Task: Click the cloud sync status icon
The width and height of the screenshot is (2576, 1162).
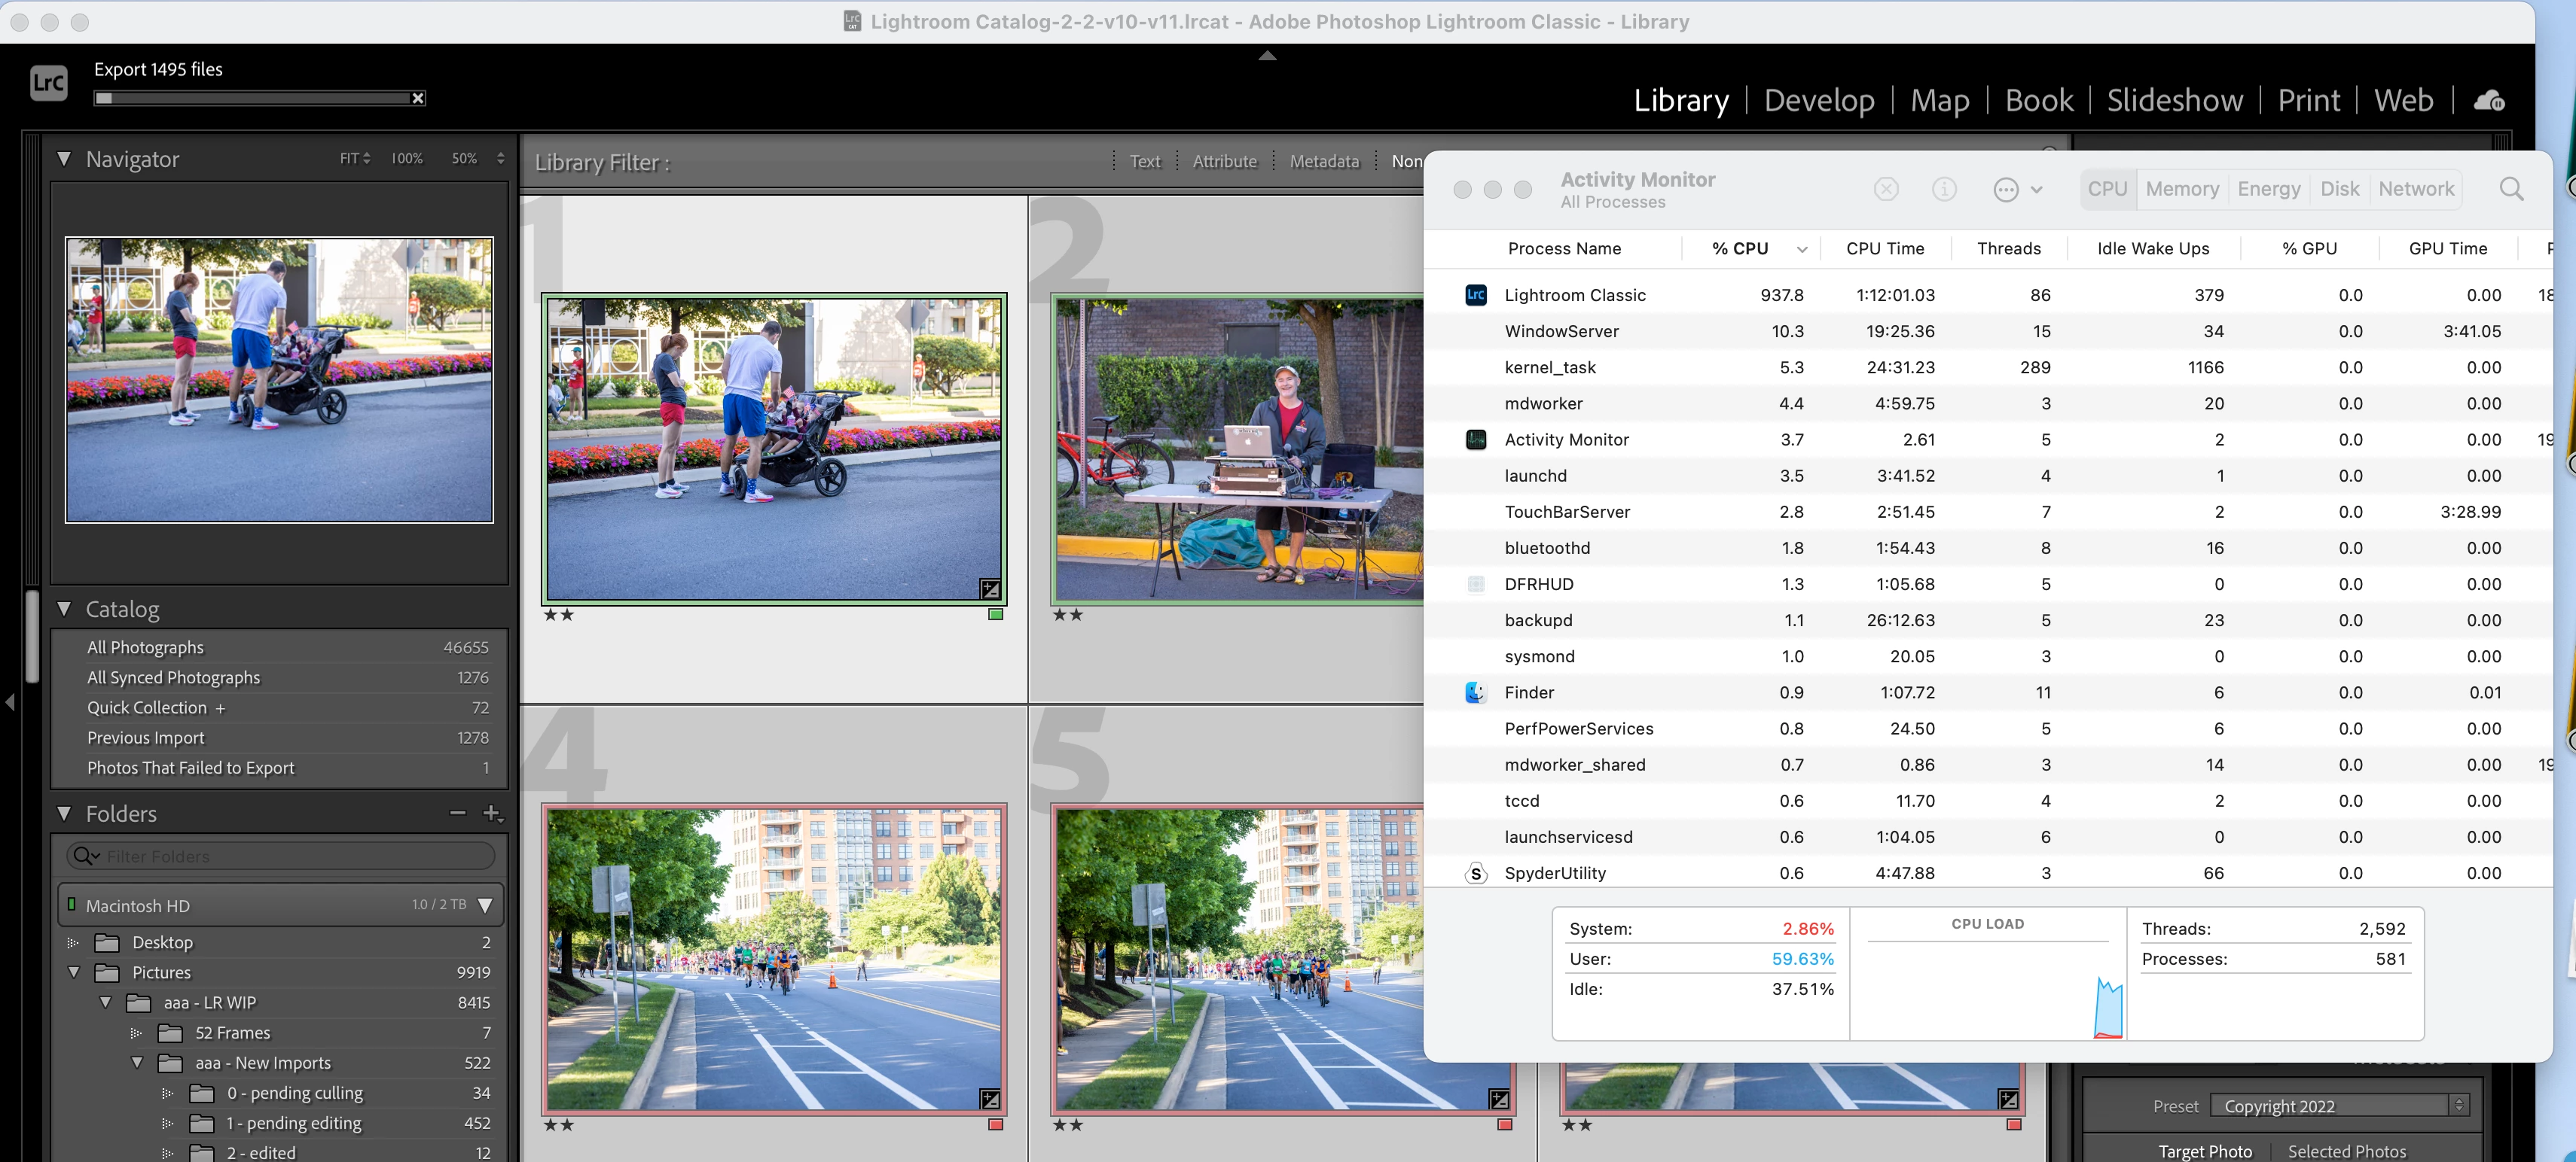Action: [x=2488, y=101]
